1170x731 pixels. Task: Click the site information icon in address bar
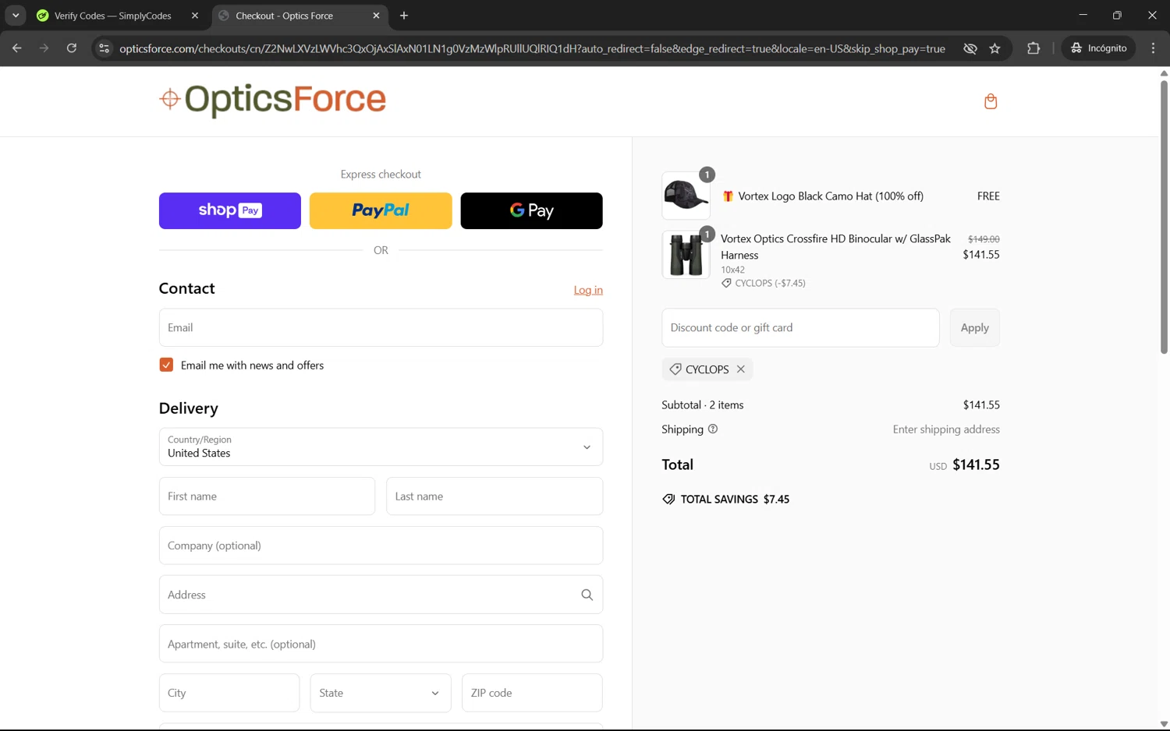[104, 48]
